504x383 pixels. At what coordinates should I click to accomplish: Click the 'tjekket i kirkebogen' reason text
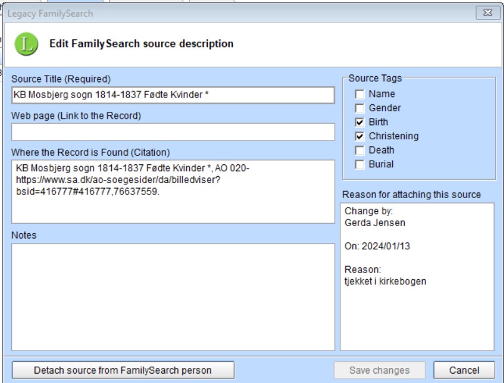385,281
